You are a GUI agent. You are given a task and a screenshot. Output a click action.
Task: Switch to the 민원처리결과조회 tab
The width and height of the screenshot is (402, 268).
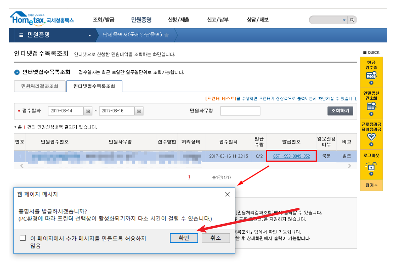pos(40,86)
